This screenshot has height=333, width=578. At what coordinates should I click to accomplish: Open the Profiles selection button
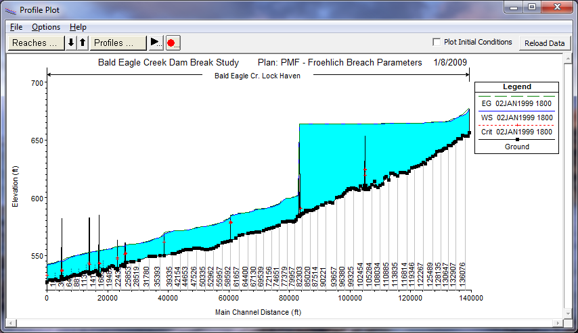point(118,43)
